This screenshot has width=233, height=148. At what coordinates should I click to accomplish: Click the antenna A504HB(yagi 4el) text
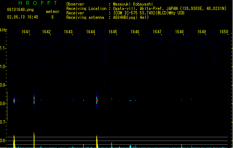coord(131,17)
